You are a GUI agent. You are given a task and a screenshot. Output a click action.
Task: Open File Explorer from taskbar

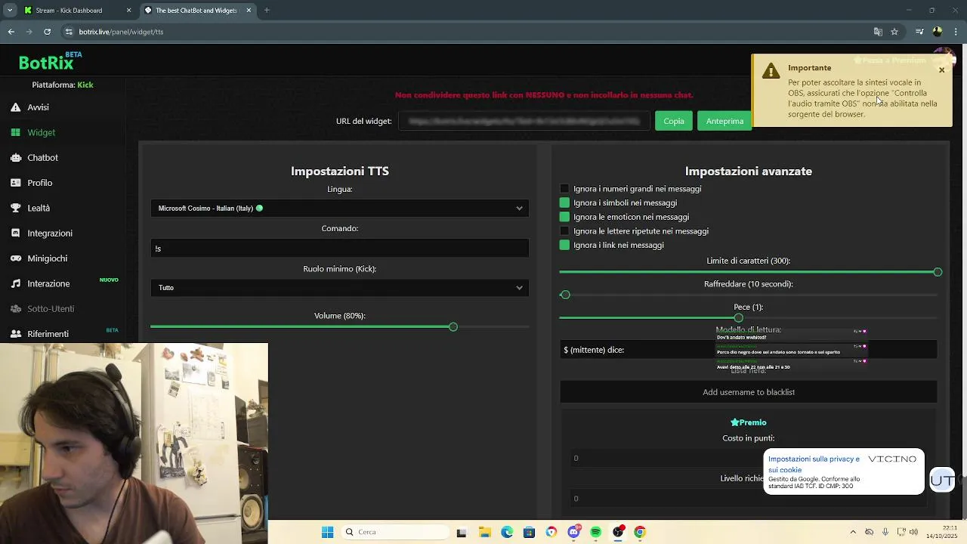coord(485,532)
